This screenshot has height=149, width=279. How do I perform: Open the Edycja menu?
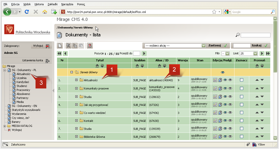[x=15, y=4]
